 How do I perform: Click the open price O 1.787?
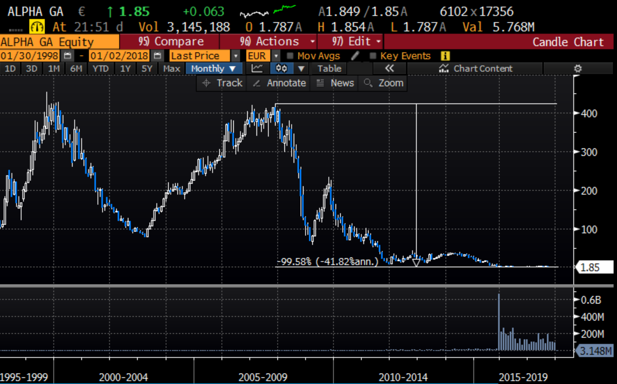point(274,27)
